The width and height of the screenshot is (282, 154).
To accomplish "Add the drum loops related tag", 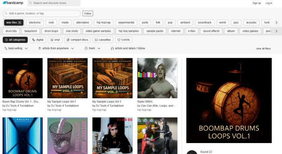I will [x=51, y=31].
